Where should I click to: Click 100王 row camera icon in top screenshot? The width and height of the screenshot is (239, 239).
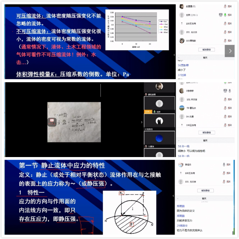[230, 23]
